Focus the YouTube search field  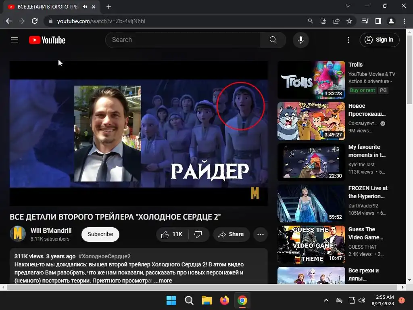pyautogui.click(x=183, y=40)
